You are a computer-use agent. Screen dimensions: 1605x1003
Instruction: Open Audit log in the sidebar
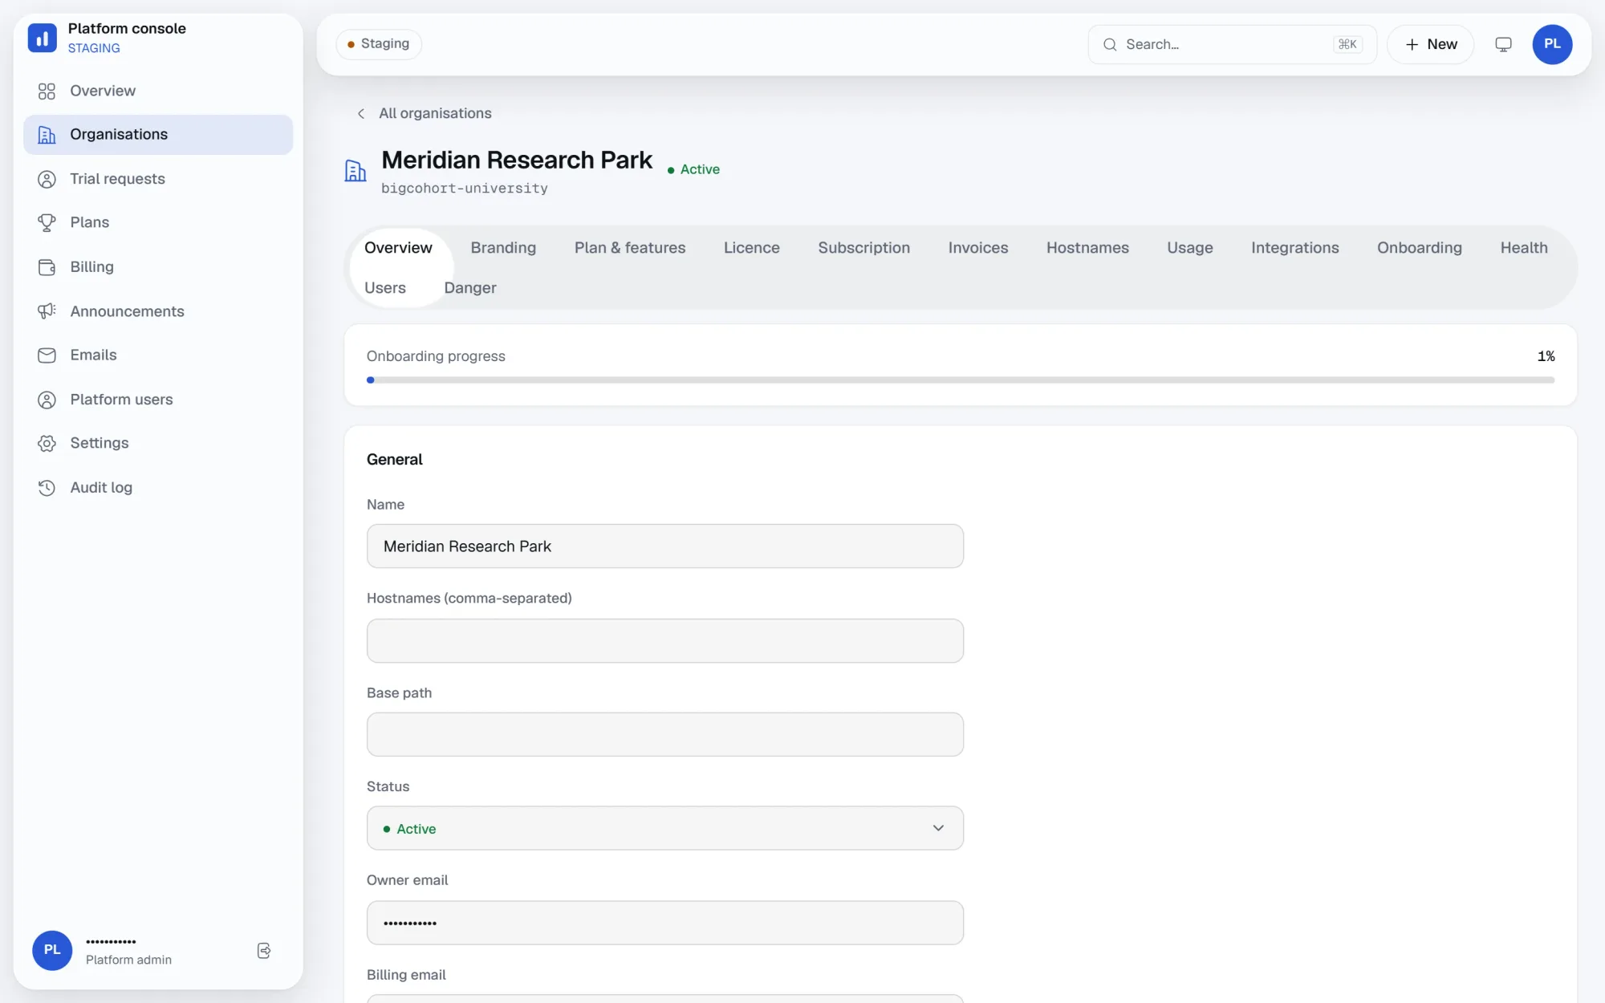pos(158,488)
